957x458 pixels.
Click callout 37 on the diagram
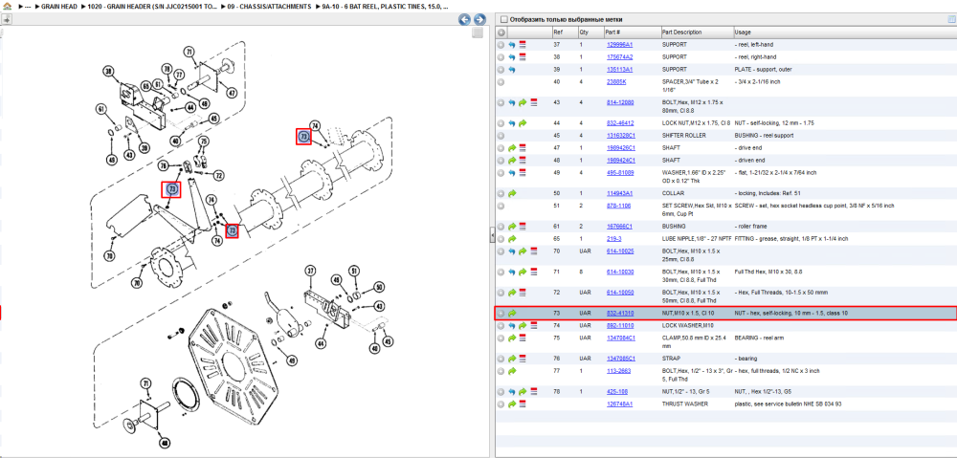[x=310, y=271]
